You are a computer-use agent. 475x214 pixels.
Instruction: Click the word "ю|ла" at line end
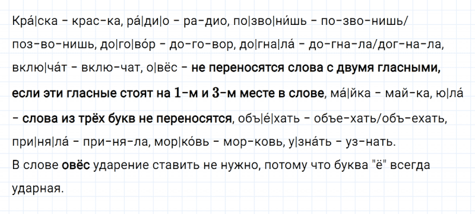point(449,93)
